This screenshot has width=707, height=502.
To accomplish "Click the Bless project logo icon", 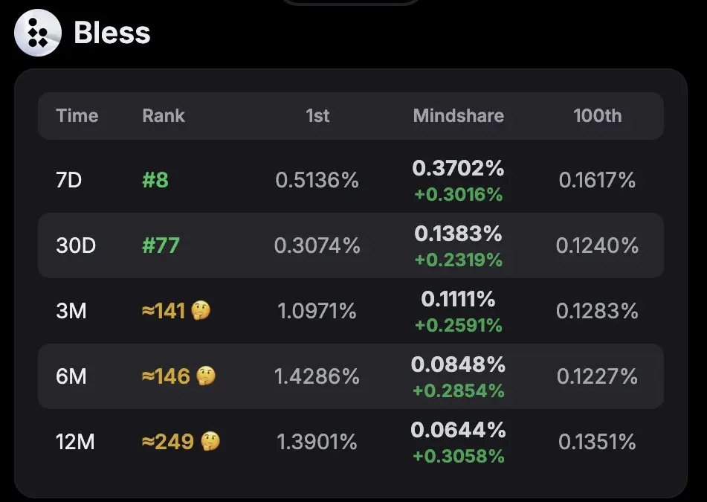I will pyautogui.click(x=38, y=33).
